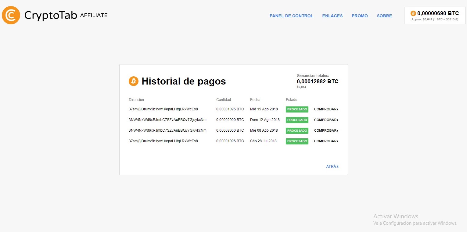Click the total earnings 0,00012882 BTC

(318, 81)
